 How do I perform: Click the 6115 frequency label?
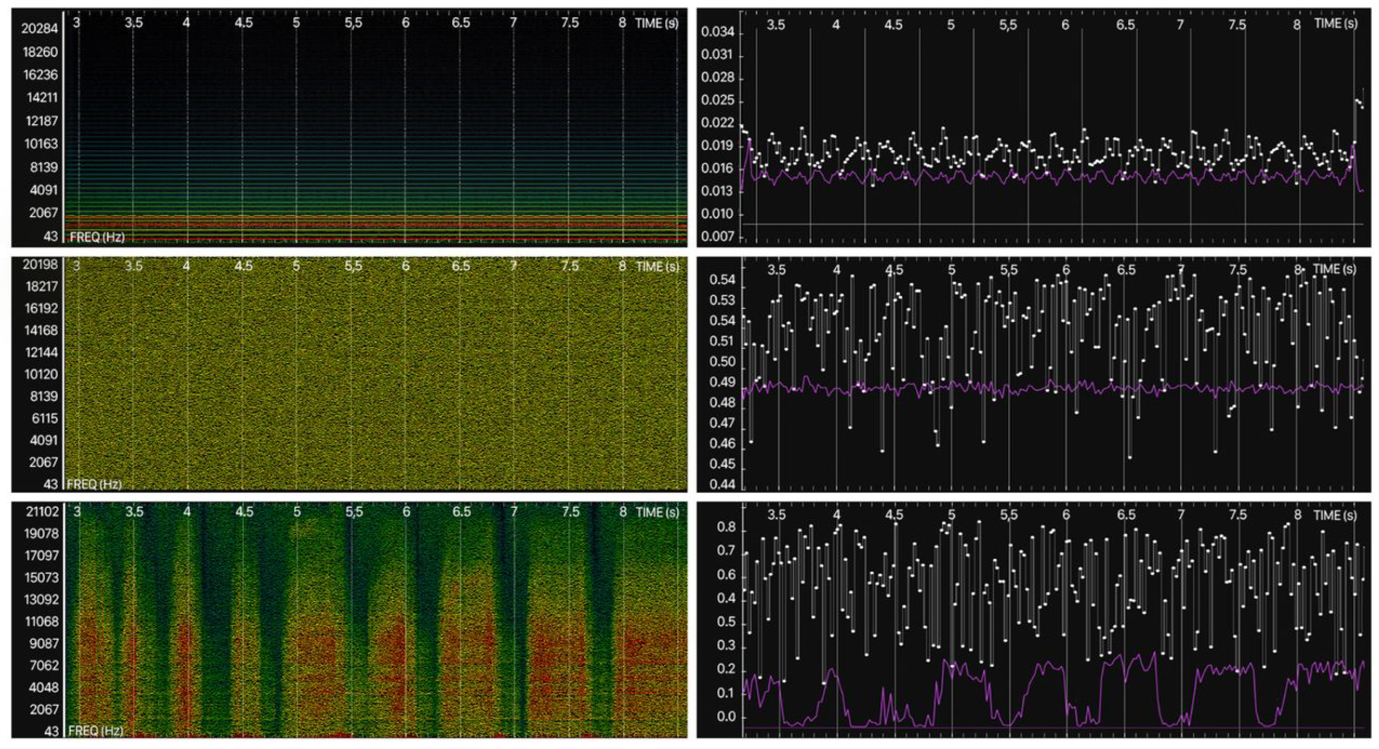tap(44, 418)
